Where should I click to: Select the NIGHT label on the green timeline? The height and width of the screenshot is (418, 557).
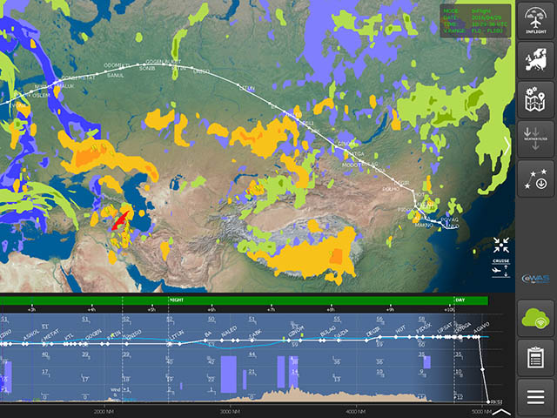176,300
